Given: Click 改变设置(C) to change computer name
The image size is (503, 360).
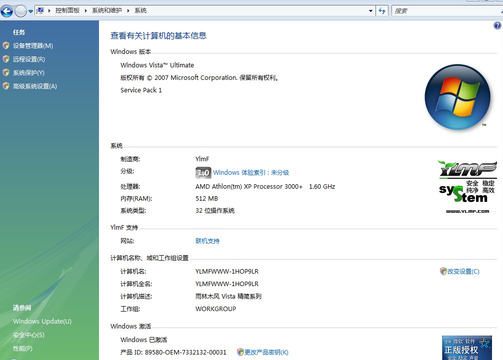Looking at the screenshot, I should [463, 272].
